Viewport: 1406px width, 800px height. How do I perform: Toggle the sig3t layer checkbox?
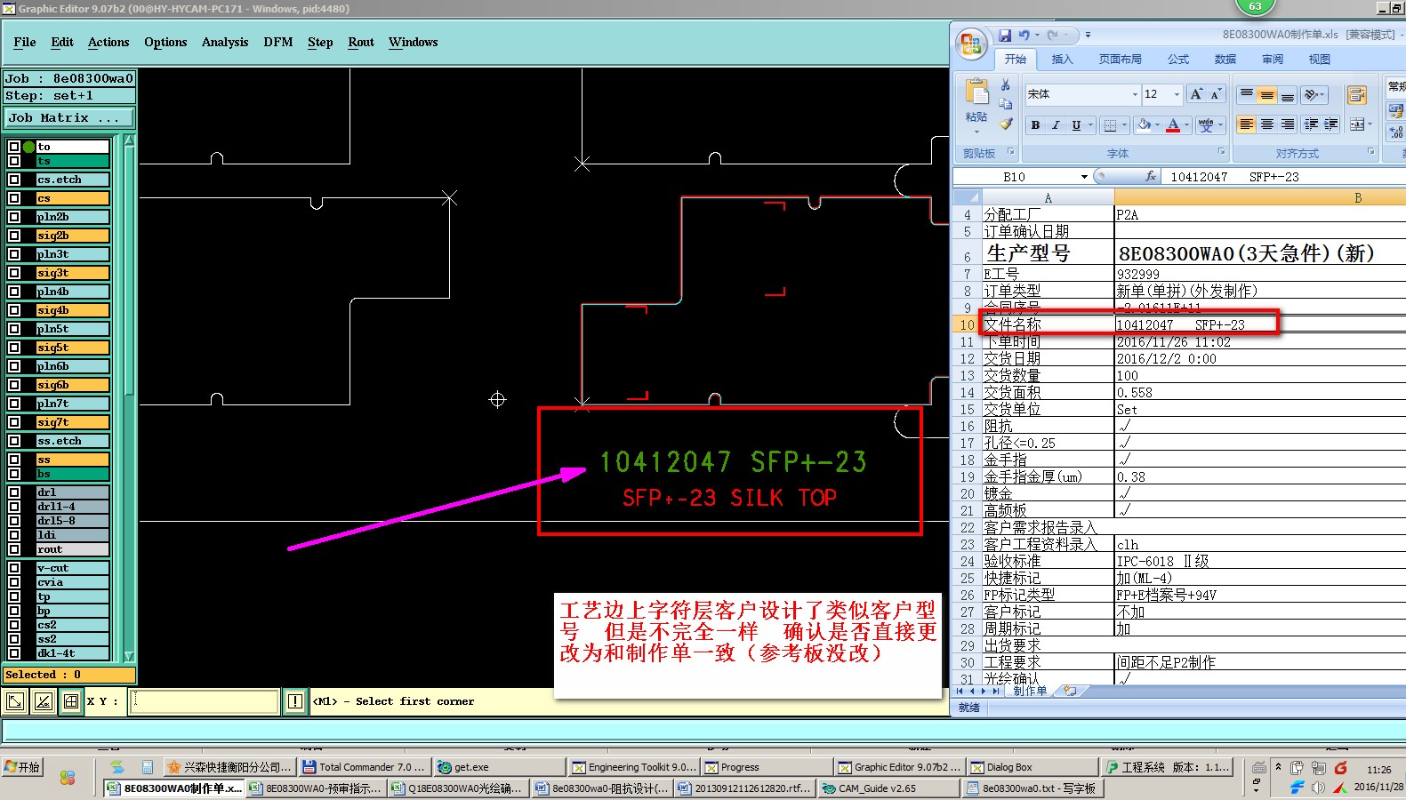click(x=14, y=273)
